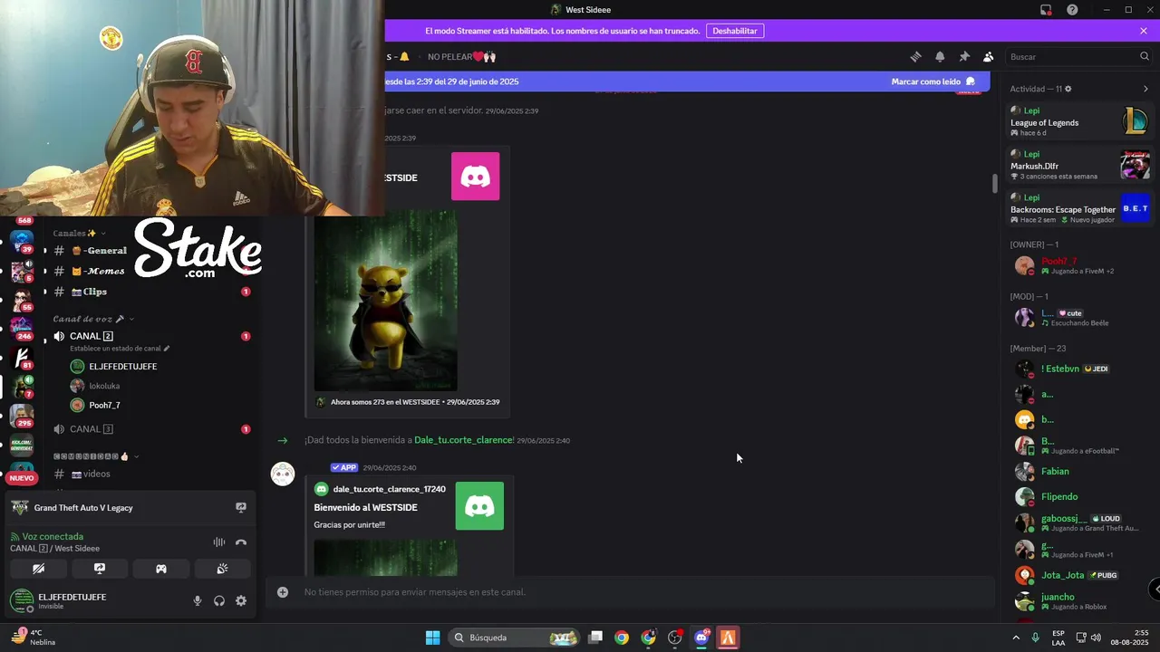Open the Markush.Dlfr listening activity card
The image size is (1160, 652).
tap(1078, 165)
